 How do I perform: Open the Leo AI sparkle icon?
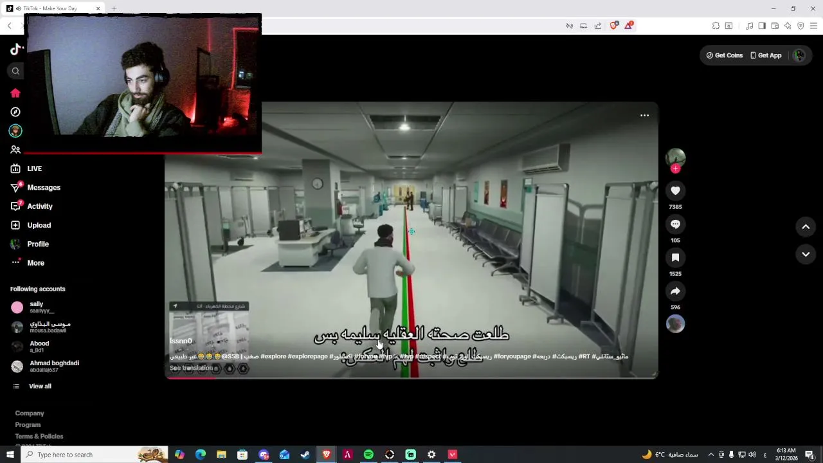click(788, 26)
